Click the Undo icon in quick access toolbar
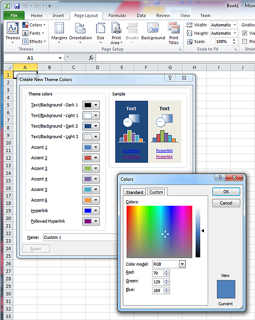Viewport: 255px width, 320px height. click(25, 6)
